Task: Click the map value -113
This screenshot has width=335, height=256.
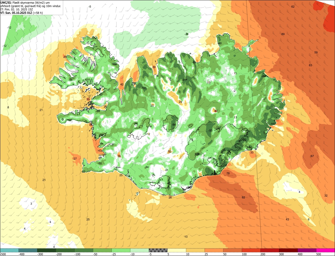Action: tap(273, 124)
